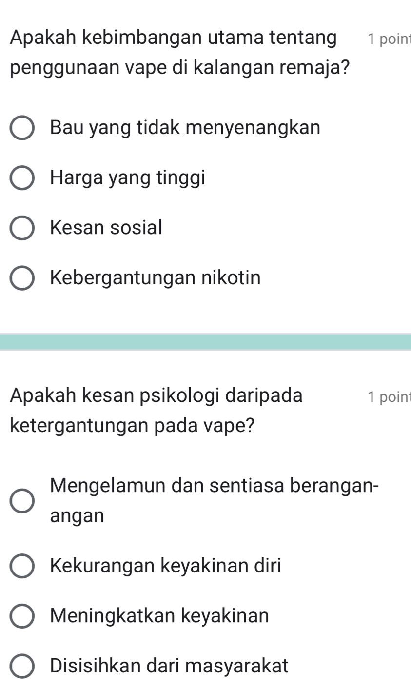Click the 'Harga yang tinggi' option label
The width and height of the screenshot is (411, 690).
[128, 178]
